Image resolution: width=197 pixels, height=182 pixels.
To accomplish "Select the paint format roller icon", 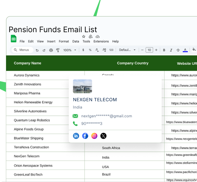I will point(58,50).
